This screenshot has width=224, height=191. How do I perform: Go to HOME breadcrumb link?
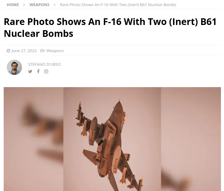(x=13, y=5)
